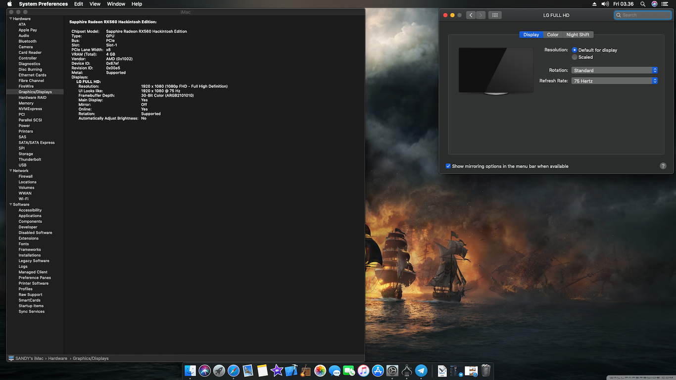The image size is (676, 380).
Task: Click Show All grid button in preferences
Action: (495, 15)
